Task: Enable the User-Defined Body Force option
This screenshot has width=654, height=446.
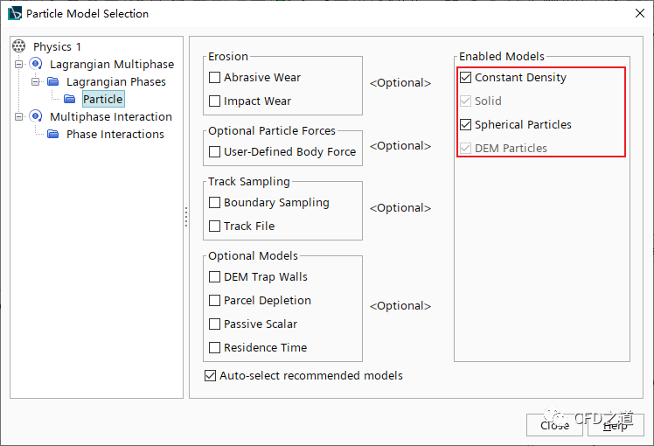Action: (215, 152)
